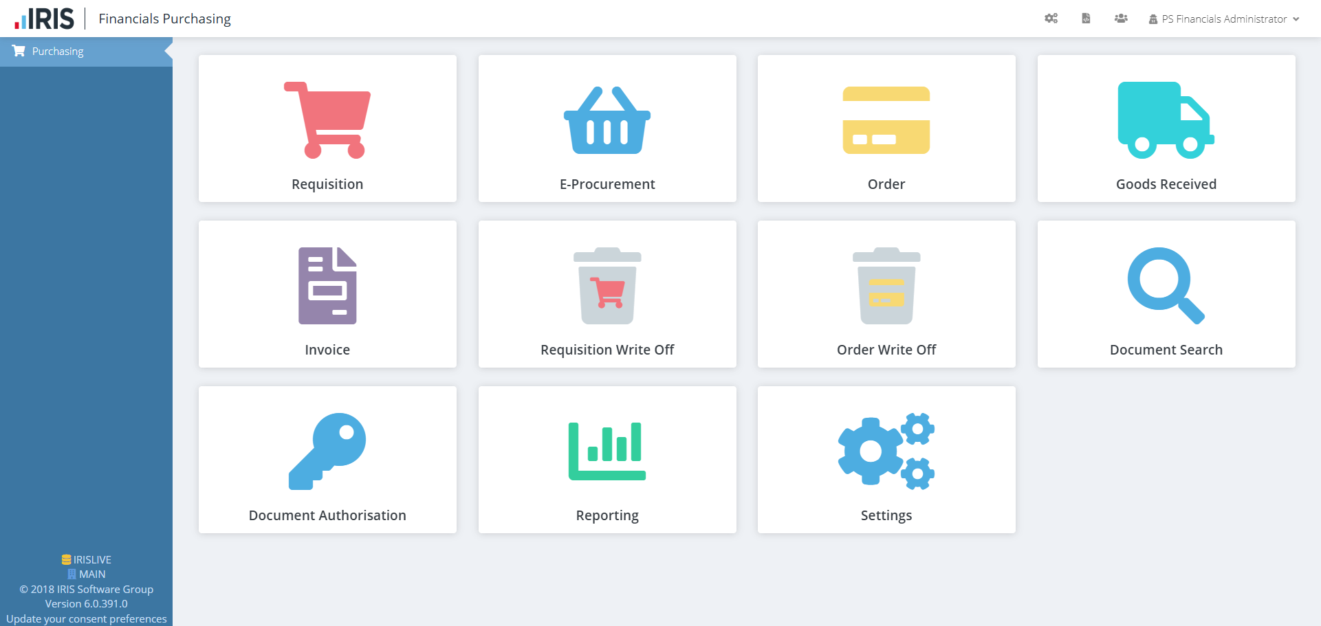Open the Reporting bar chart icon
1321x626 pixels.
point(607,451)
